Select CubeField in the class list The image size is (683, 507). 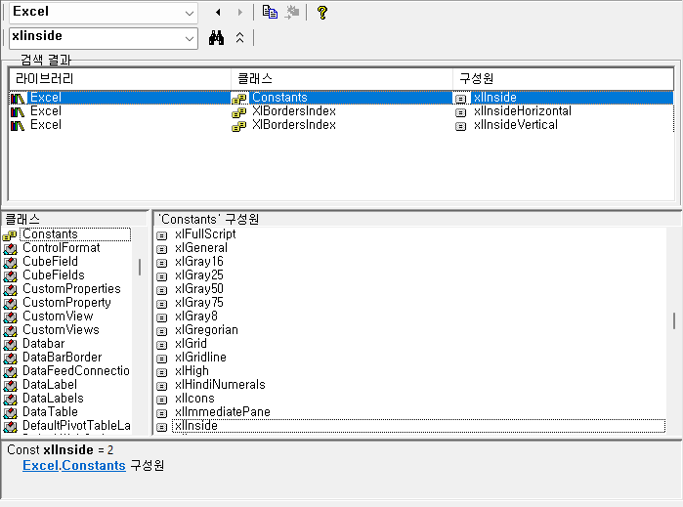[x=50, y=262]
